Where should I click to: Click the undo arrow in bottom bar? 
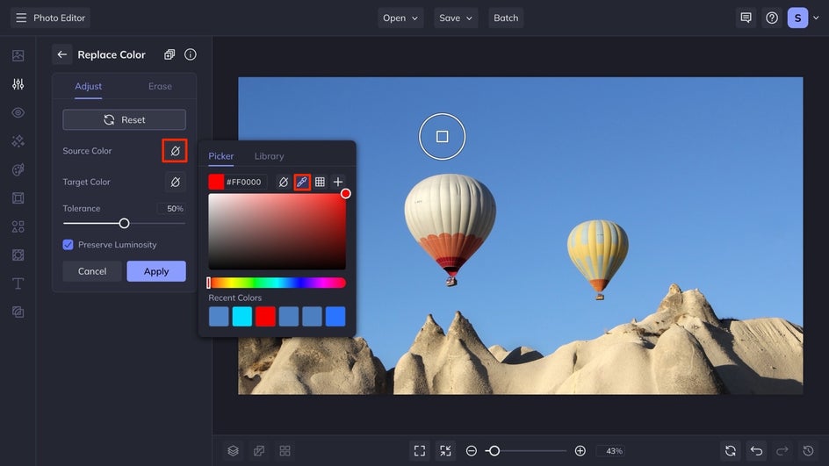tap(756, 450)
